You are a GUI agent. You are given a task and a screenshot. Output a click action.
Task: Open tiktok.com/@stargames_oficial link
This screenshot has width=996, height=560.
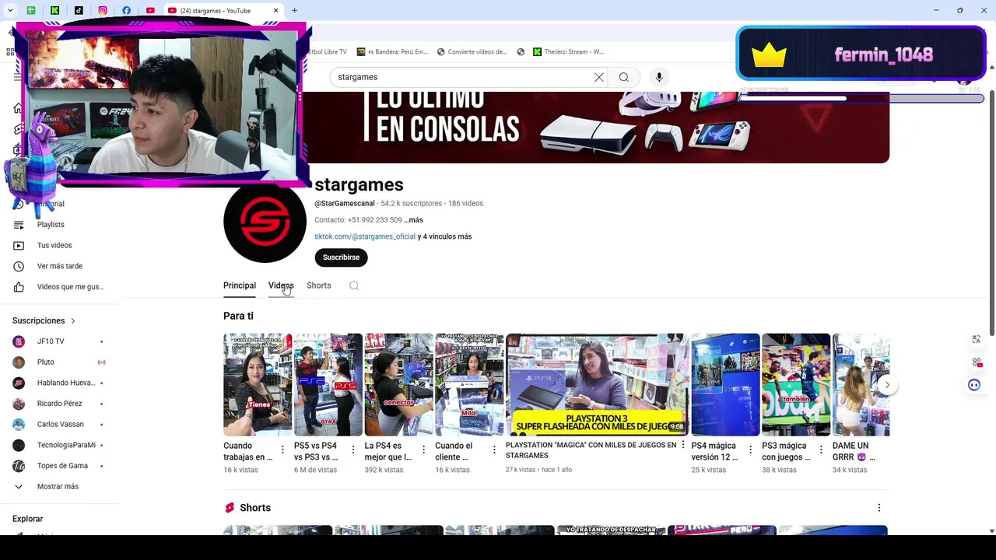tap(365, 236)
